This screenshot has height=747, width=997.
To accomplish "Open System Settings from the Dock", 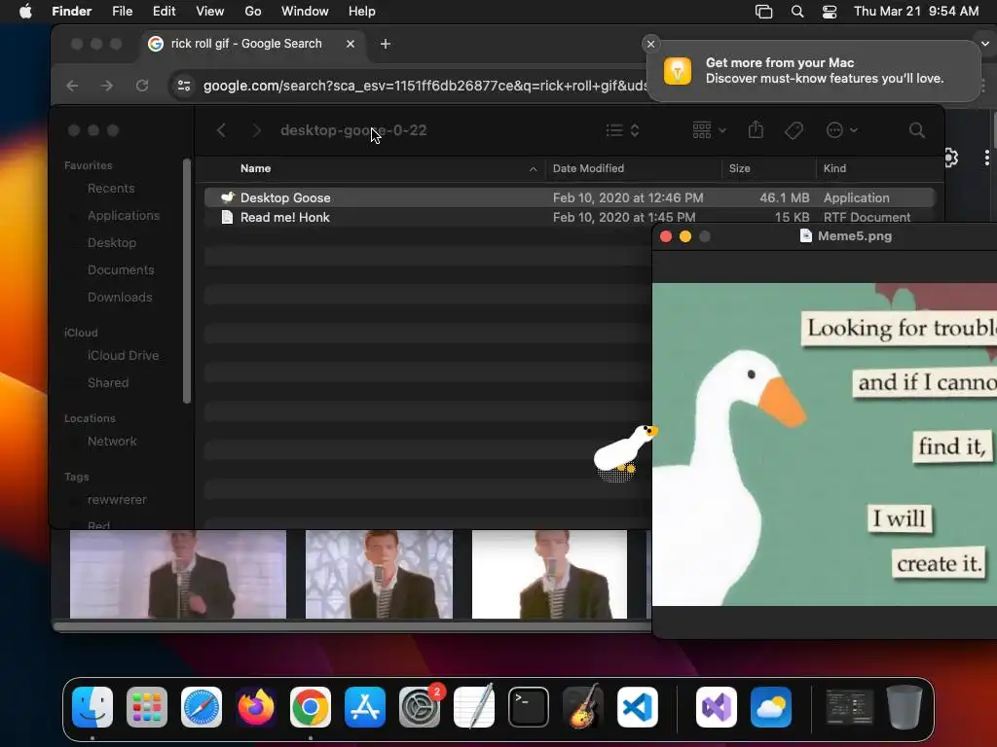I will [420, 707].
